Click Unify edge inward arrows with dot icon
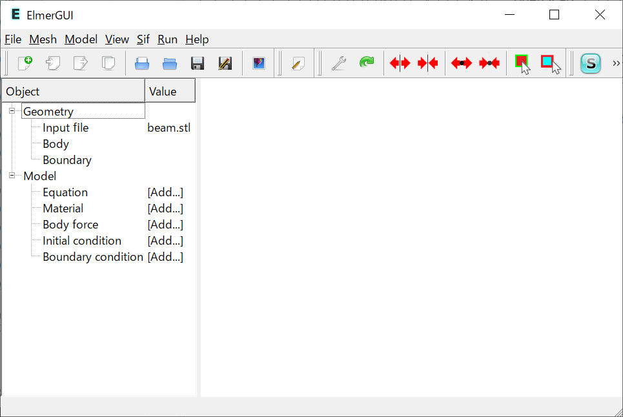Image resolution: width=623 pixels, height=417 pixels. coord(489,63)
